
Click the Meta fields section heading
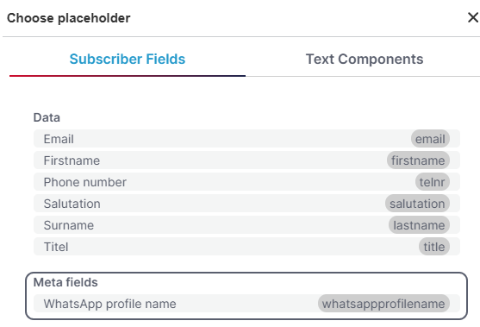click(65, 282)
